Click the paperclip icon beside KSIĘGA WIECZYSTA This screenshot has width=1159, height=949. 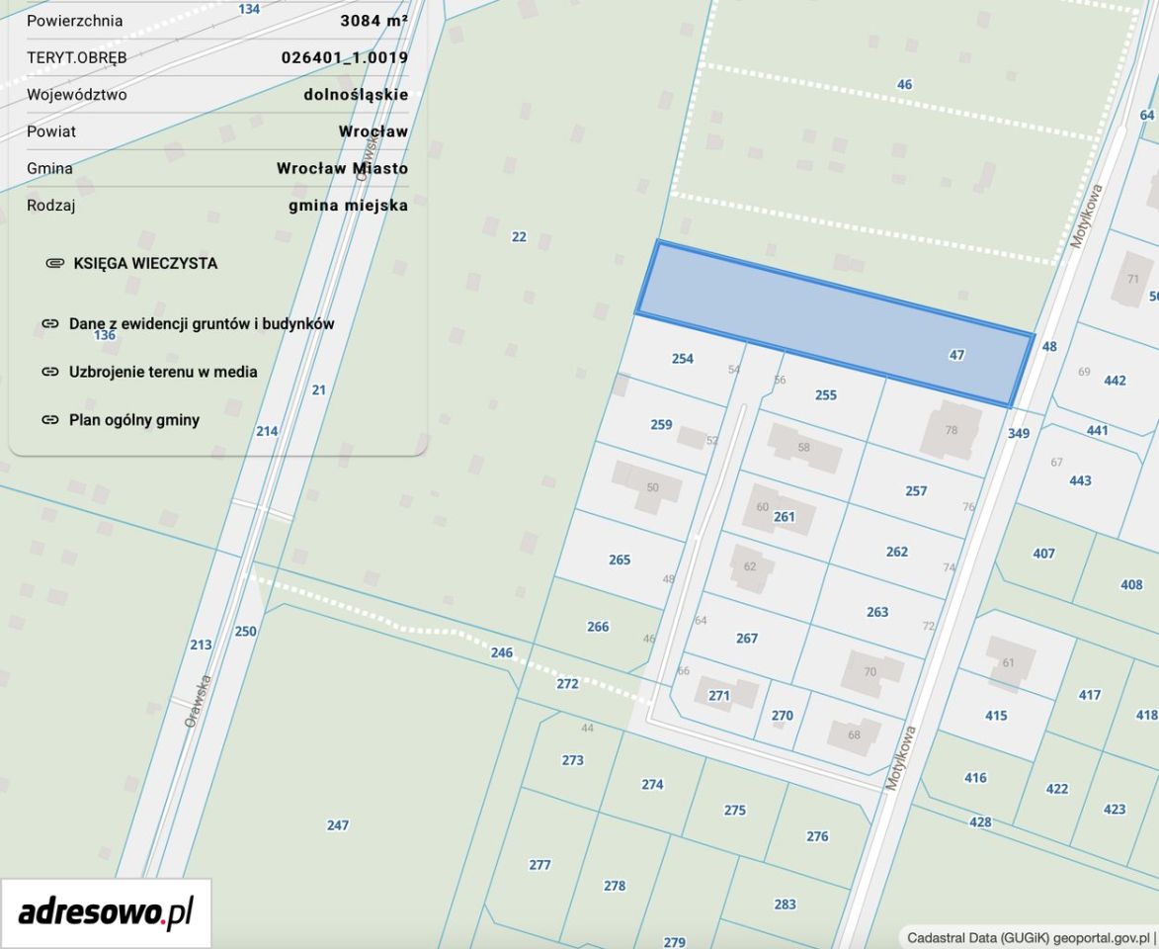click(54, 263)
